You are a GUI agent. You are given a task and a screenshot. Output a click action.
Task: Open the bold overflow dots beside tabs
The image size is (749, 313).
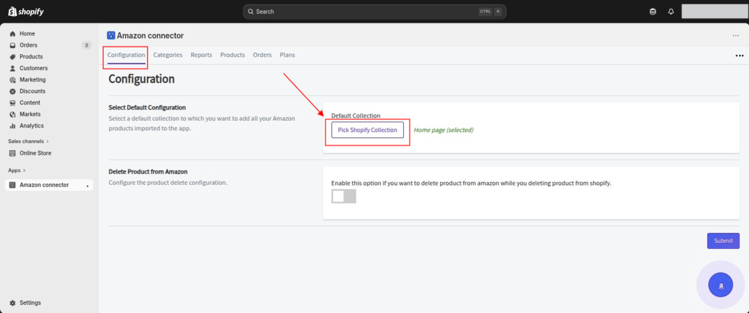coord(740,56)
